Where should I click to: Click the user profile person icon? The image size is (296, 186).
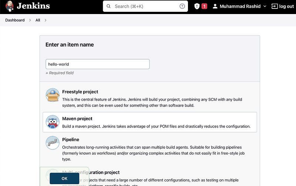click(x=215, y=6)
